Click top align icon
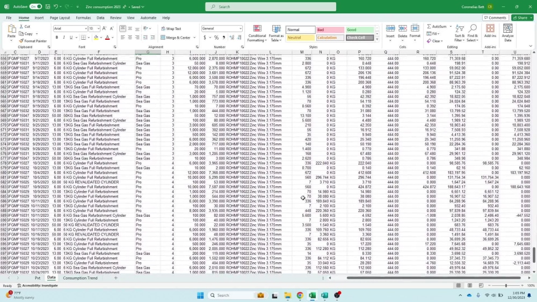 [x=122, y=29]
